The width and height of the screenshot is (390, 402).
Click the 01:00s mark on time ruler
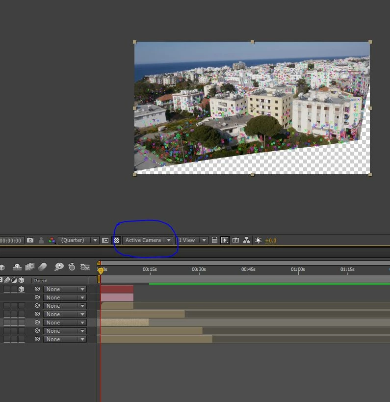(x=298, y=269)
